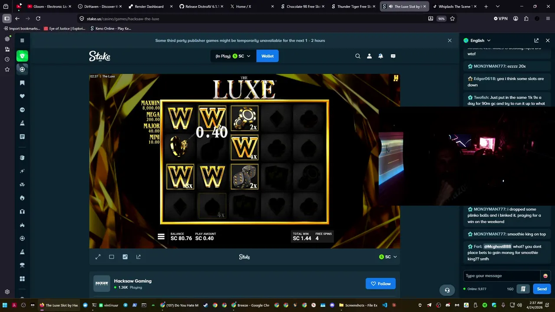
Task: Click the stake.us address bar
Action: coord(251,19)
